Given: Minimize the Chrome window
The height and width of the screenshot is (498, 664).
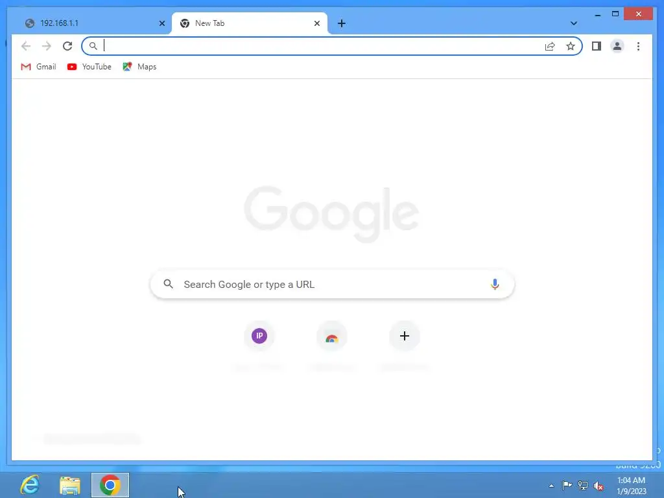Looking at the screenshot, I should click(x=597, y=14).
